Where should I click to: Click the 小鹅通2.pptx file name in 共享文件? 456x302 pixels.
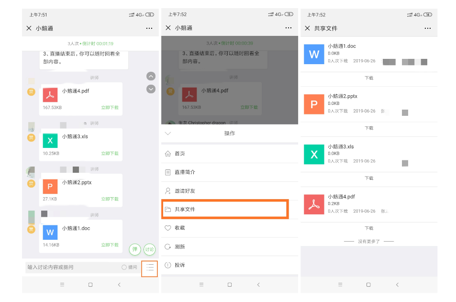343,96
